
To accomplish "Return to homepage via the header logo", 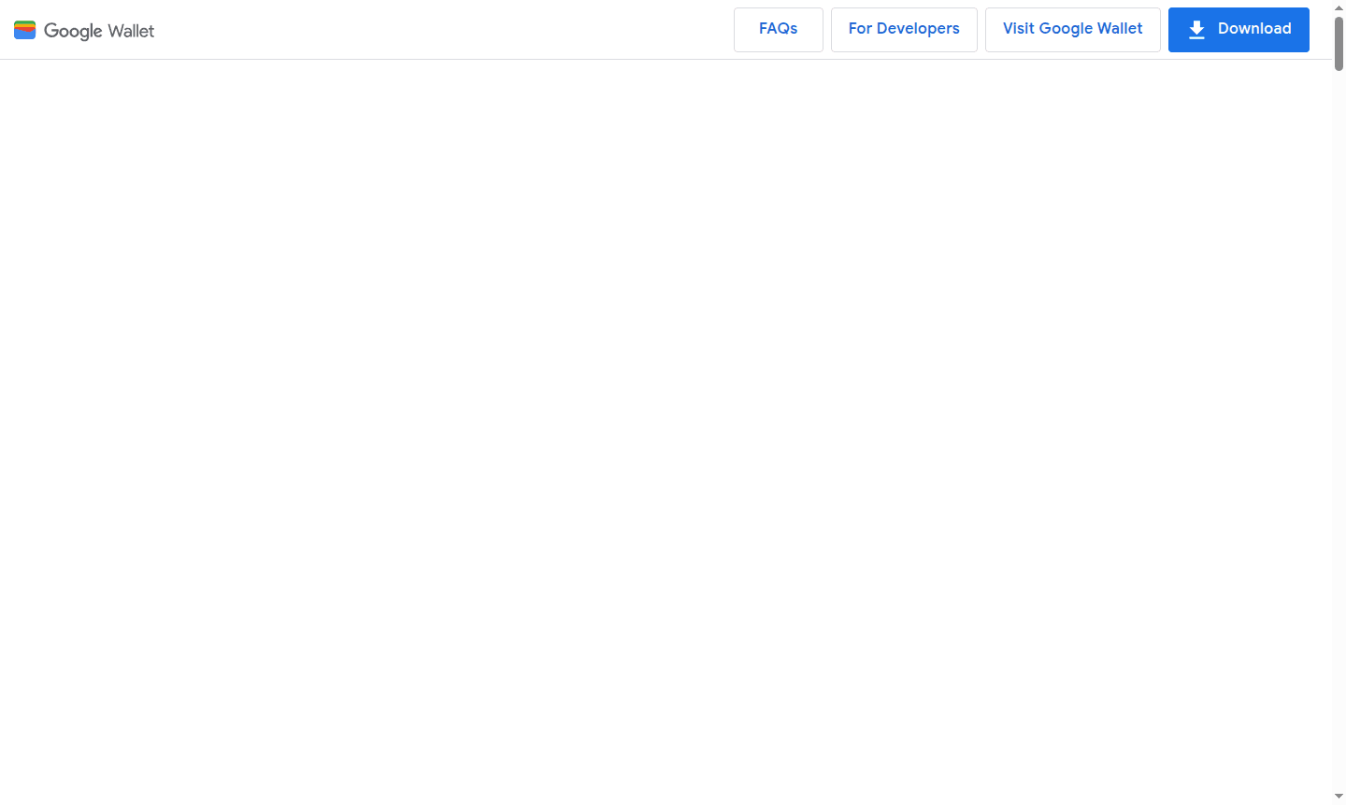I will 83,30.
